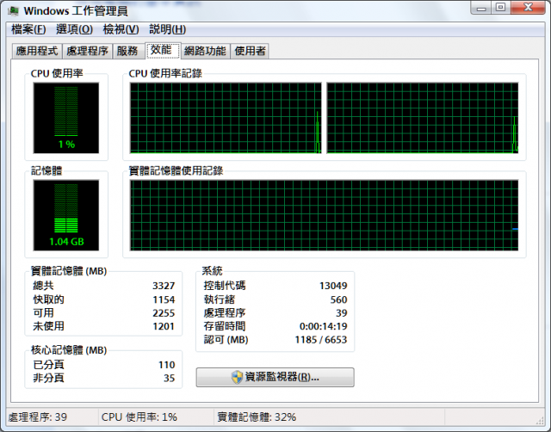Image resolution: width=551 pixels, height=432 pixels.
Task: Click the 記憶體 1.04 GB gauge
Action: (x=66, y=215)
